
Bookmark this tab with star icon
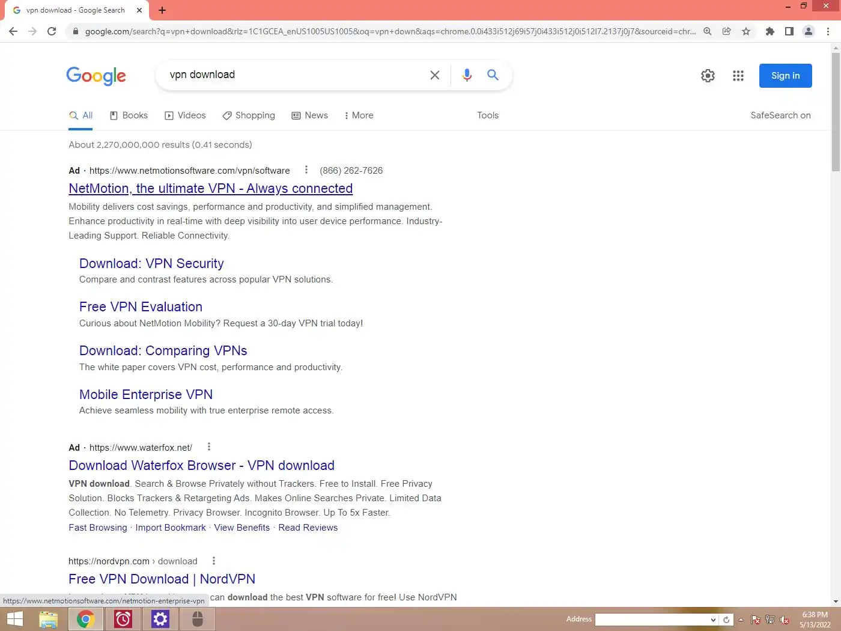746,31
